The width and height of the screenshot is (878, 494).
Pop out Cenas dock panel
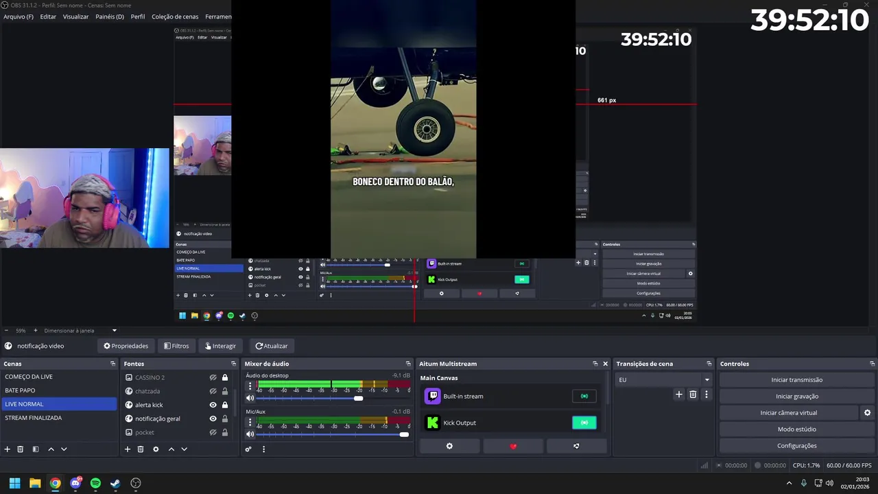point(112,364)
